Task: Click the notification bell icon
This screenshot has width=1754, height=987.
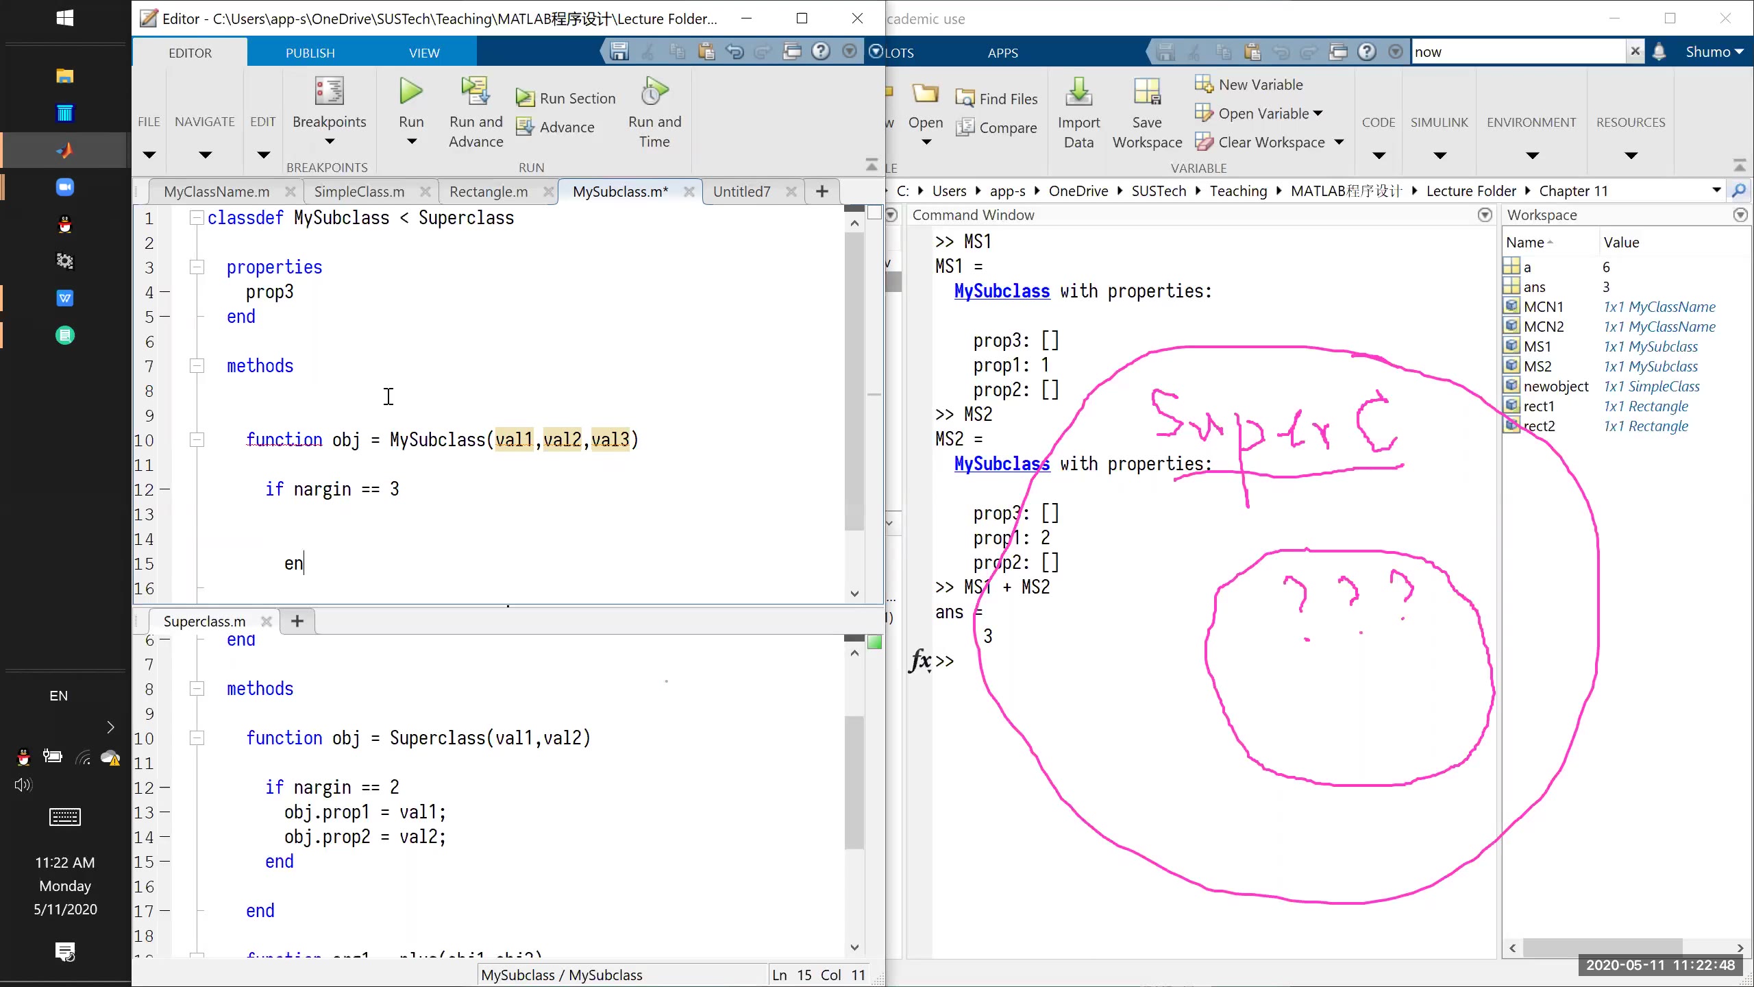Action: [1659, 52]
